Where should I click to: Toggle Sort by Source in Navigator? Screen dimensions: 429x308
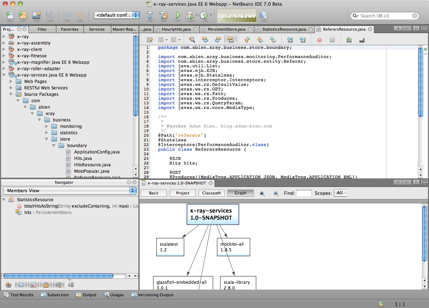point(71,284)
